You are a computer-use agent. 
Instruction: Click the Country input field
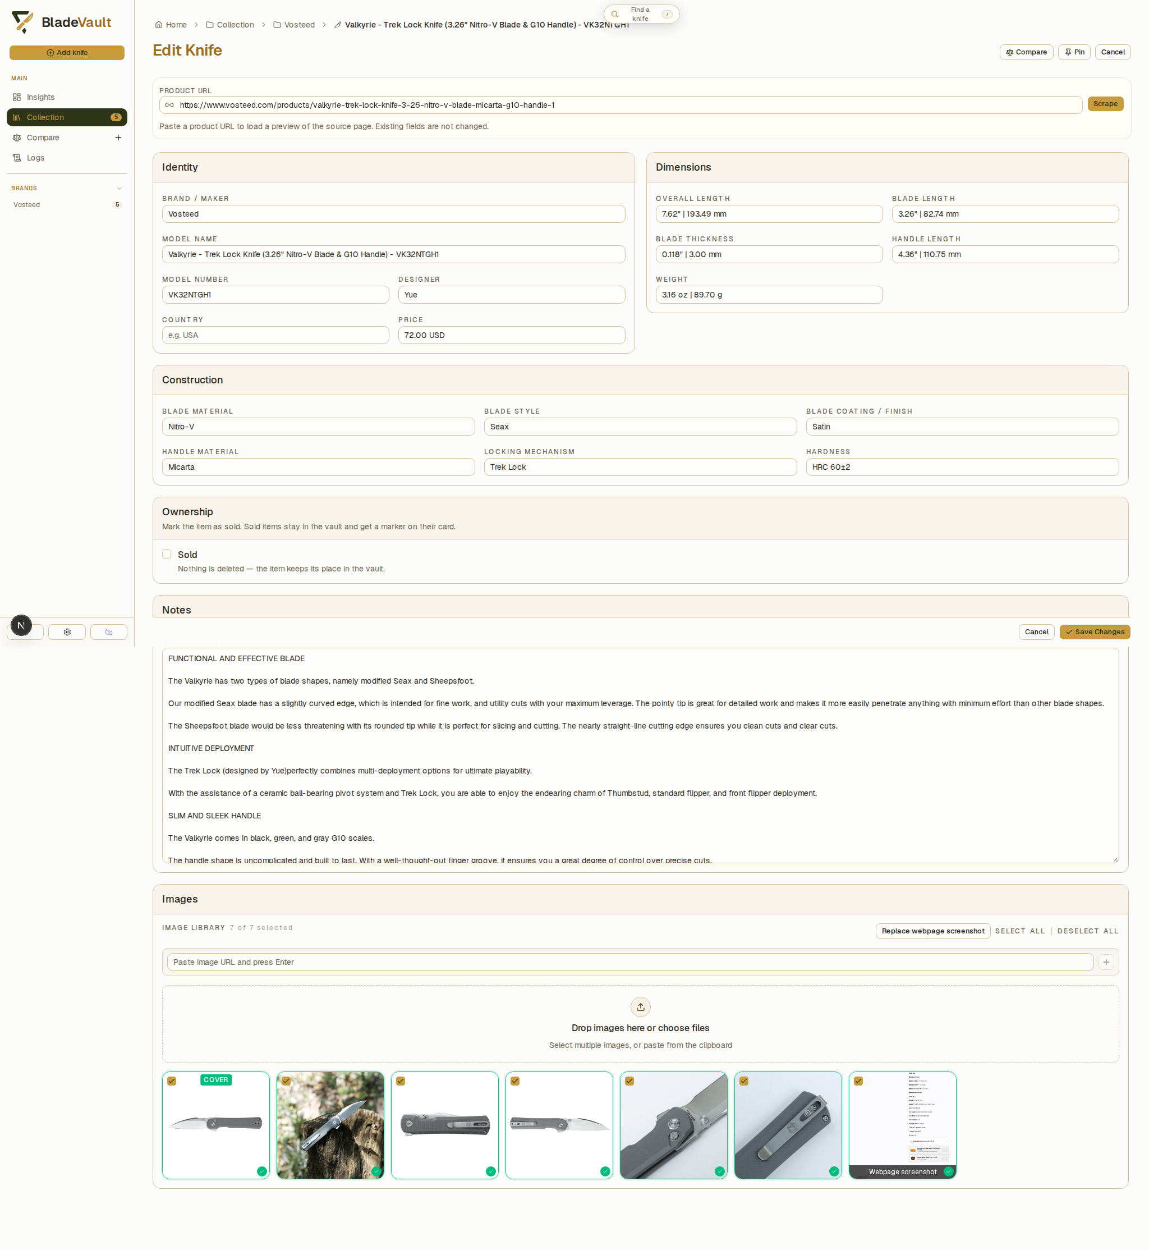(x=275, y=335)
